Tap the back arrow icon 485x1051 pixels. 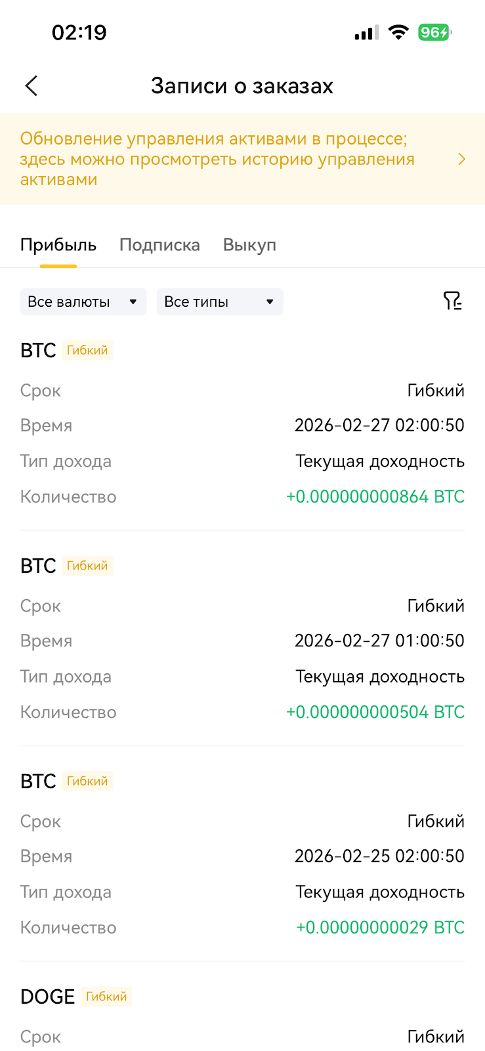32,85
